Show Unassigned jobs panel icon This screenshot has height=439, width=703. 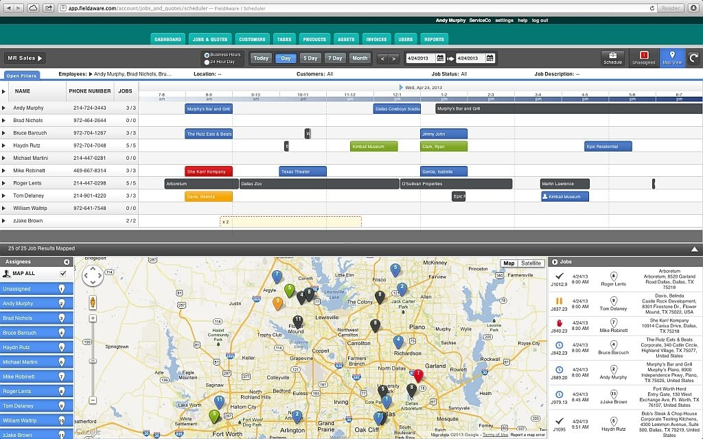pos(644,58)
